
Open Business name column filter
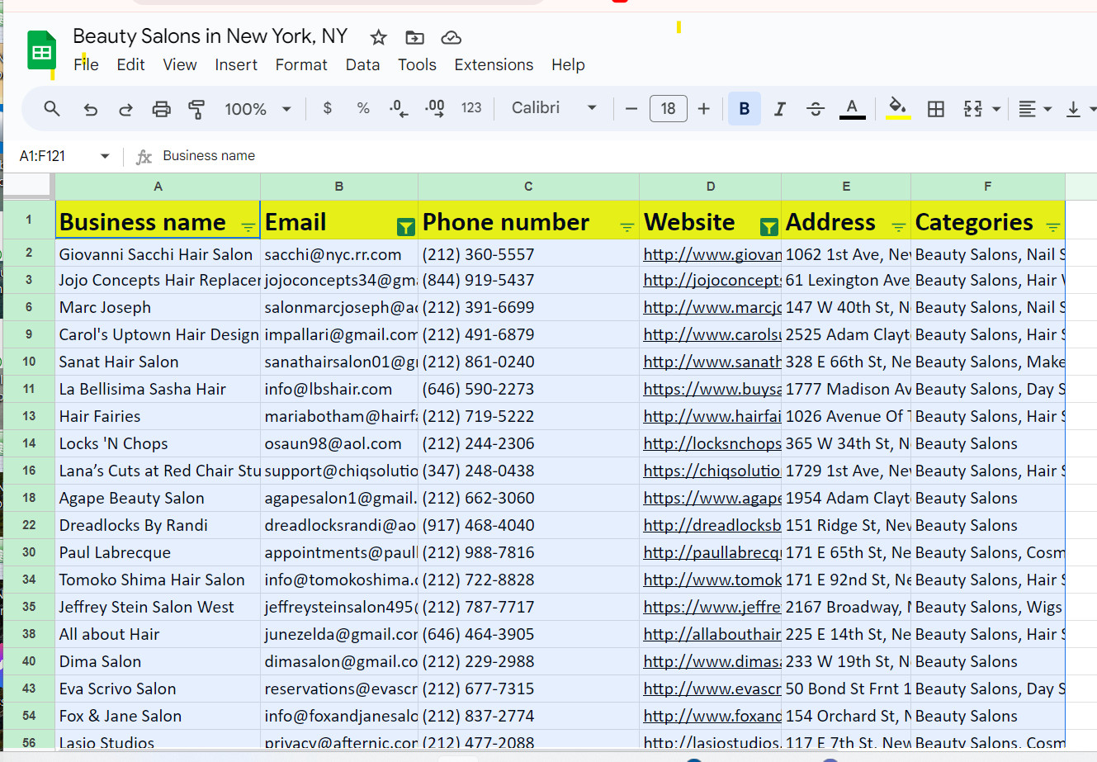(248, 227)
